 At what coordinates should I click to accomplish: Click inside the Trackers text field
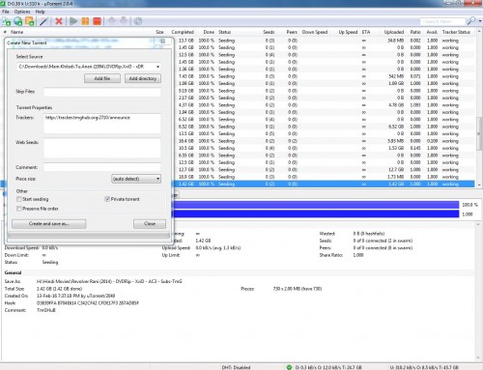click(102, 124)
